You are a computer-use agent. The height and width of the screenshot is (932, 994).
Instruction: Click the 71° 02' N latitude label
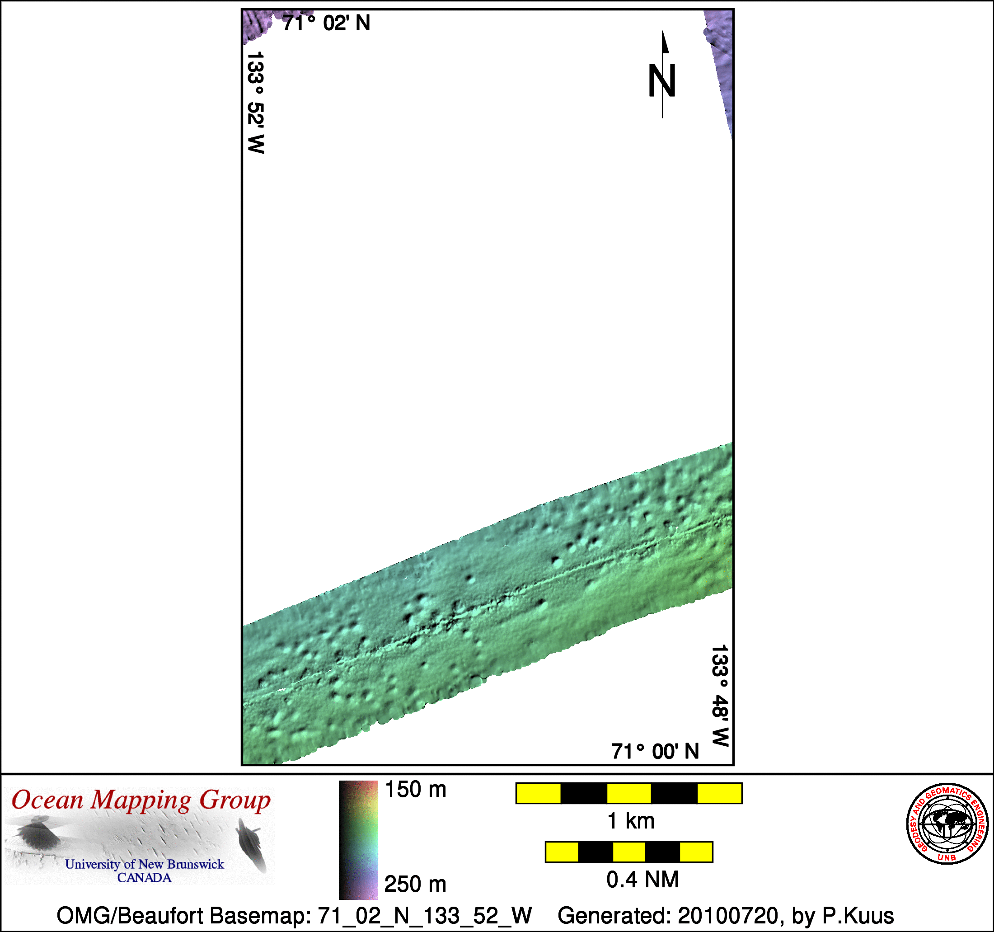326,23
